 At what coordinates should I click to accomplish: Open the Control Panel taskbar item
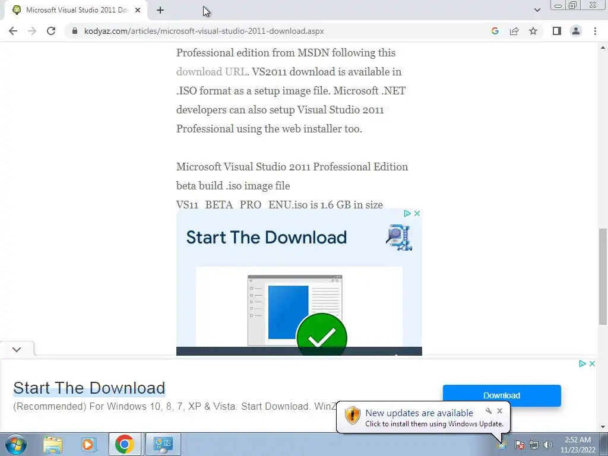pos(163,444)
